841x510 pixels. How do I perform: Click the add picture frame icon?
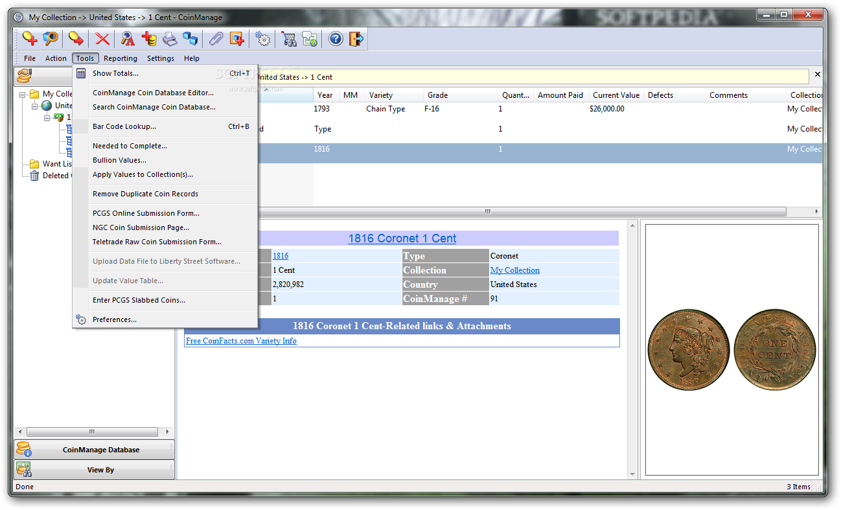point(237,39)
